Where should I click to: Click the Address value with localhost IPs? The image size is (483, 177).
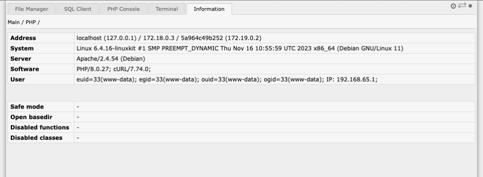[x=169, y=38]
